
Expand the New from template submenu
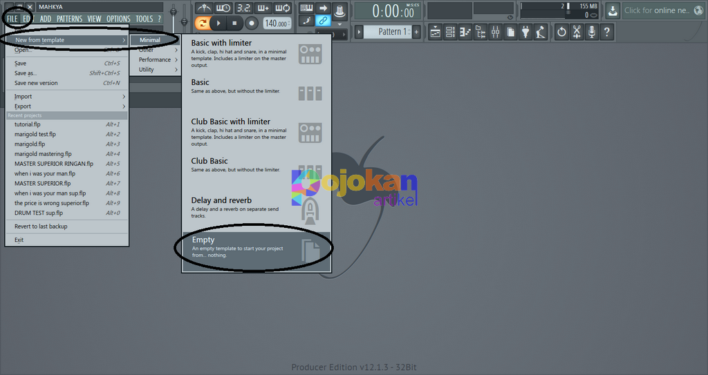[67, 40]
